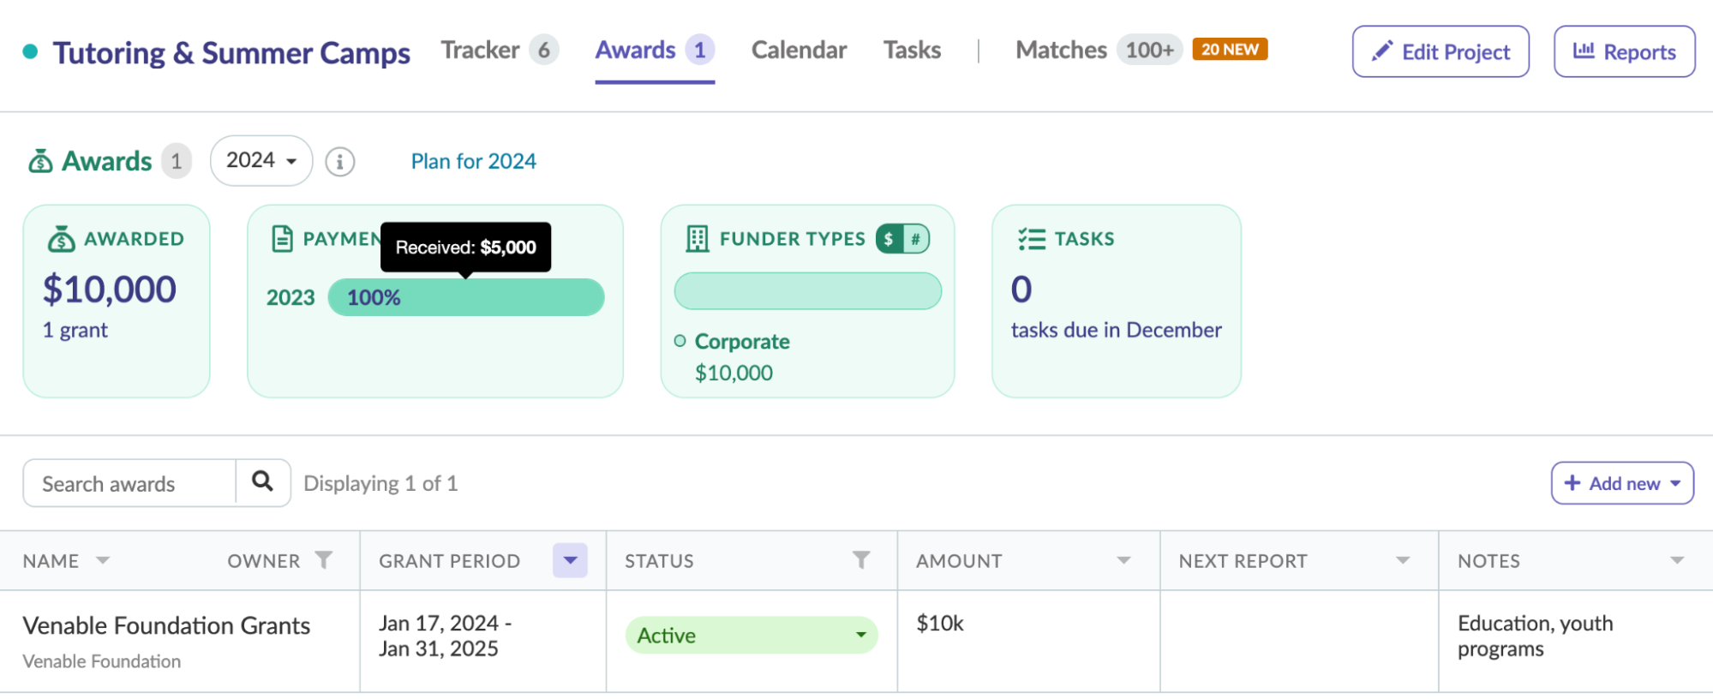Viewport: 1713px width, 699px height.
Task: Click into the Search awards field
Action: [x=130, y=484]
